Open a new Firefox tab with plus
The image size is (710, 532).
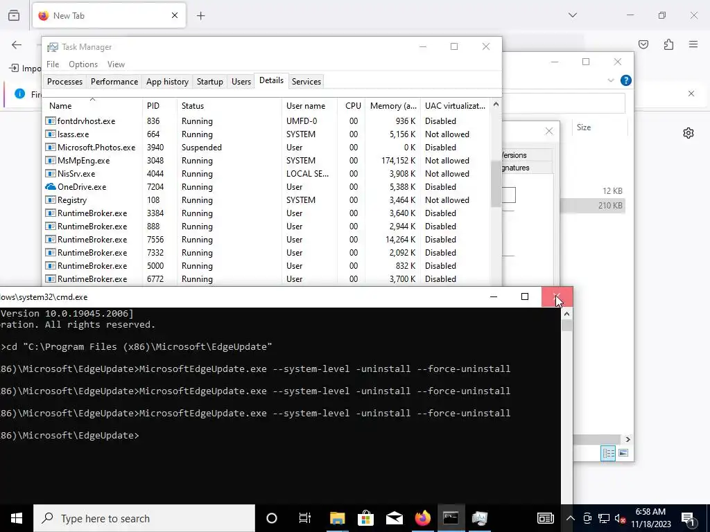[x=201, y=16]
